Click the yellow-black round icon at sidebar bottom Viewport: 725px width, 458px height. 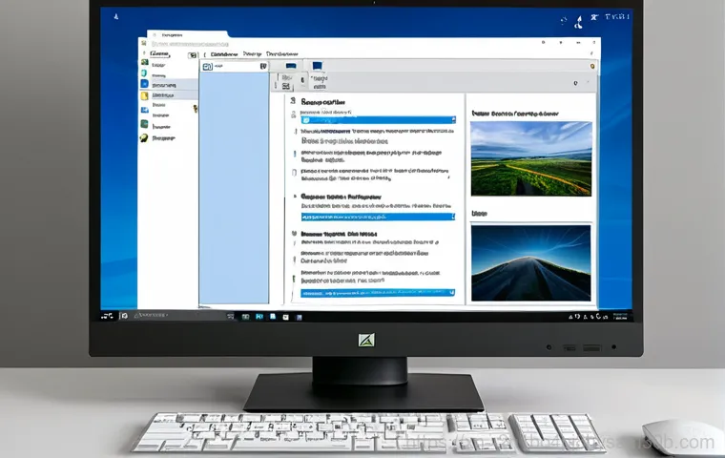coord(144,137)
